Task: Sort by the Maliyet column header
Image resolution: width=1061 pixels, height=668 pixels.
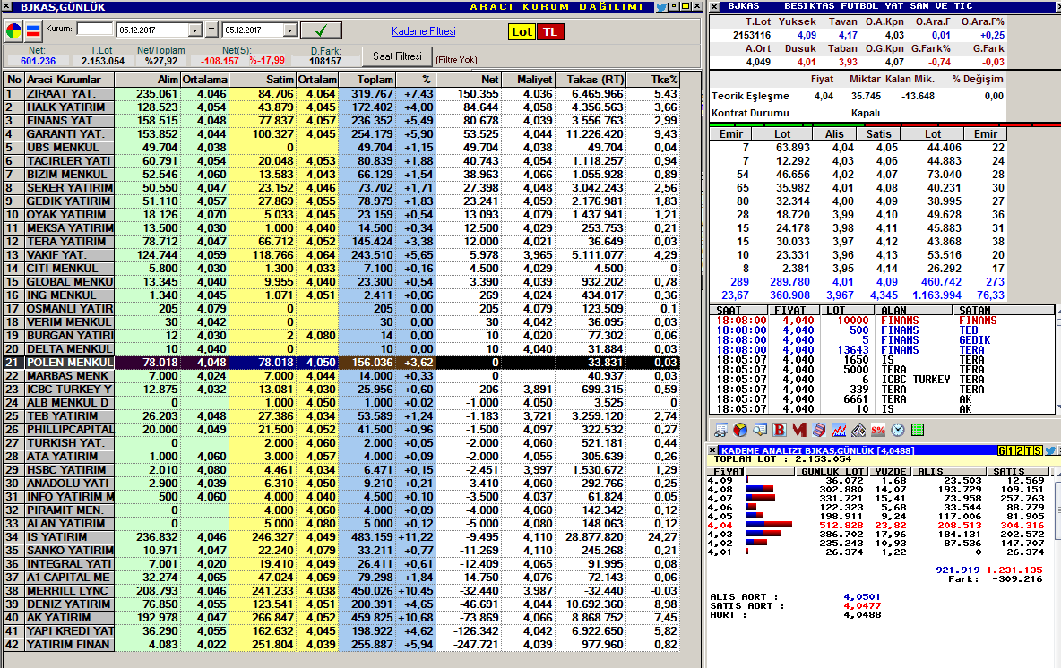Action: coord(528,79)
